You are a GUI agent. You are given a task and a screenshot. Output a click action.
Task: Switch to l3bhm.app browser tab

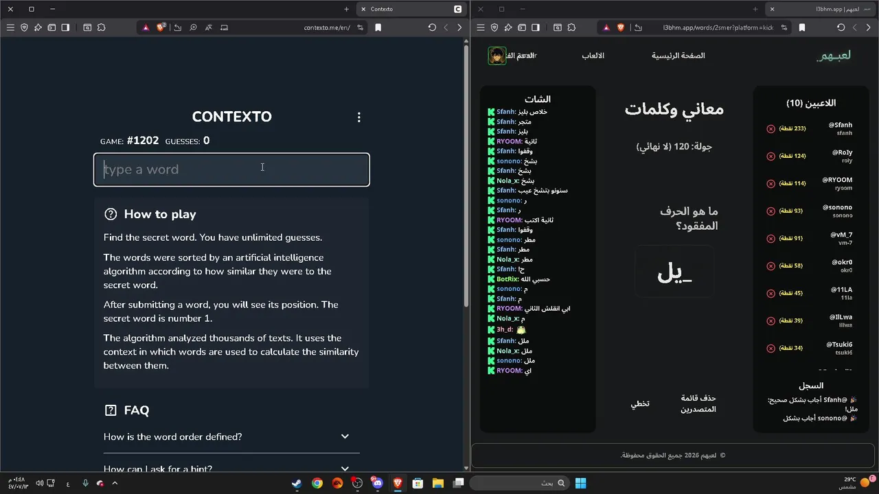click(x=821, y=9)
